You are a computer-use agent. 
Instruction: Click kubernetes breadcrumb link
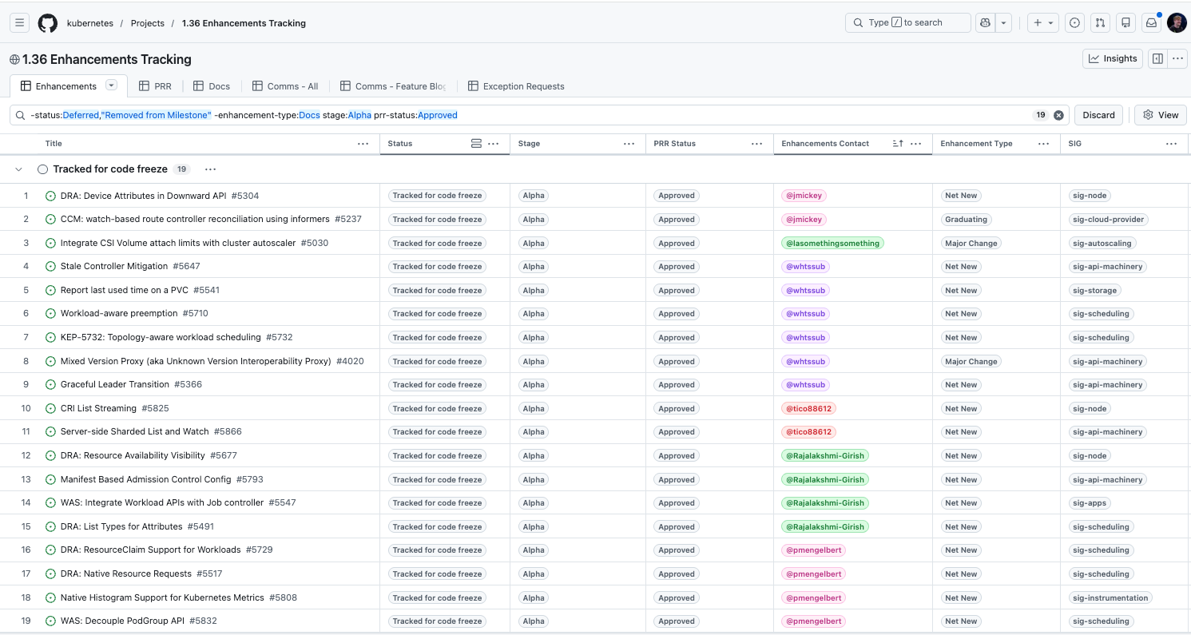point(90,23)
